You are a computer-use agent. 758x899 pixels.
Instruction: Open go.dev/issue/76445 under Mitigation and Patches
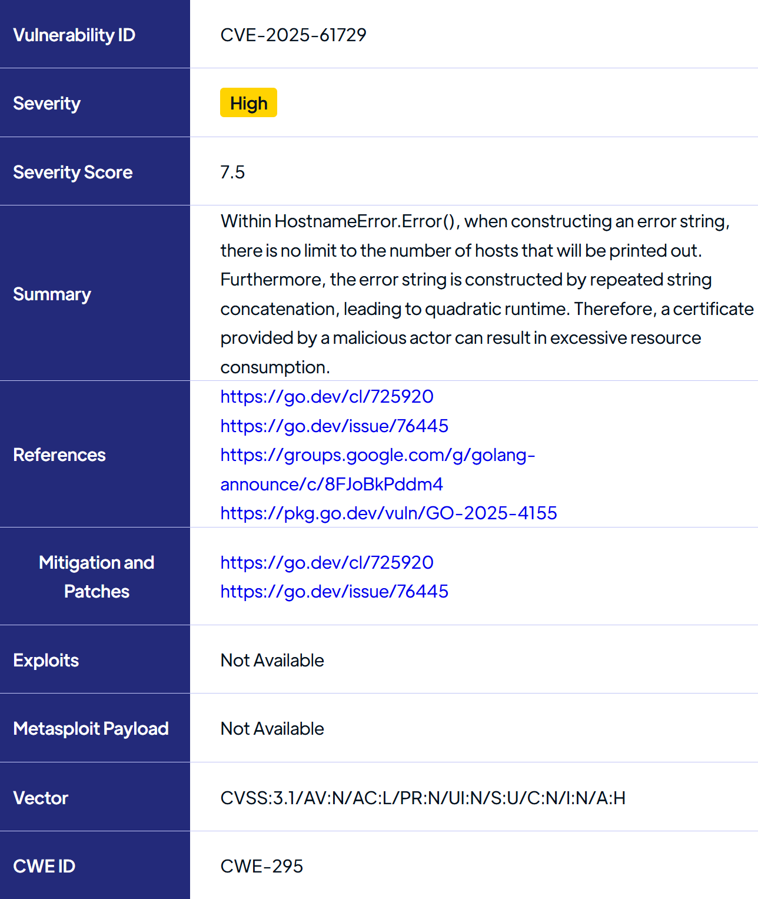tap(334, 591)
